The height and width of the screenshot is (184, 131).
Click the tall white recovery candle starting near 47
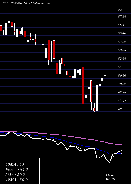click(97, 98)
